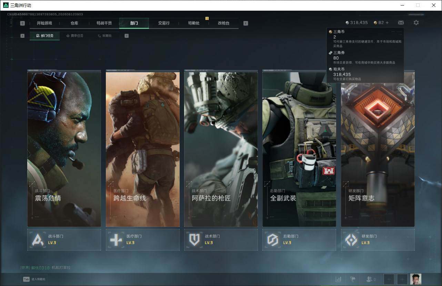Click the 后勤部门 LV.3 panel
442x286 pixels.
click(299, 240)
